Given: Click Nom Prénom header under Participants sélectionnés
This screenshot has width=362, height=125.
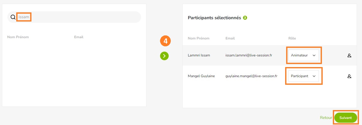Looking at the screenshot, I should (199, 38).
